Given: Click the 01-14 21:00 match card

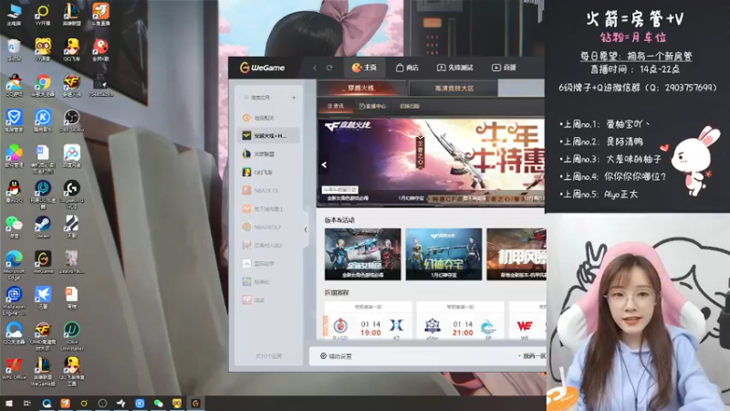Looking at the screenshot, I should (x=460, y=321).
